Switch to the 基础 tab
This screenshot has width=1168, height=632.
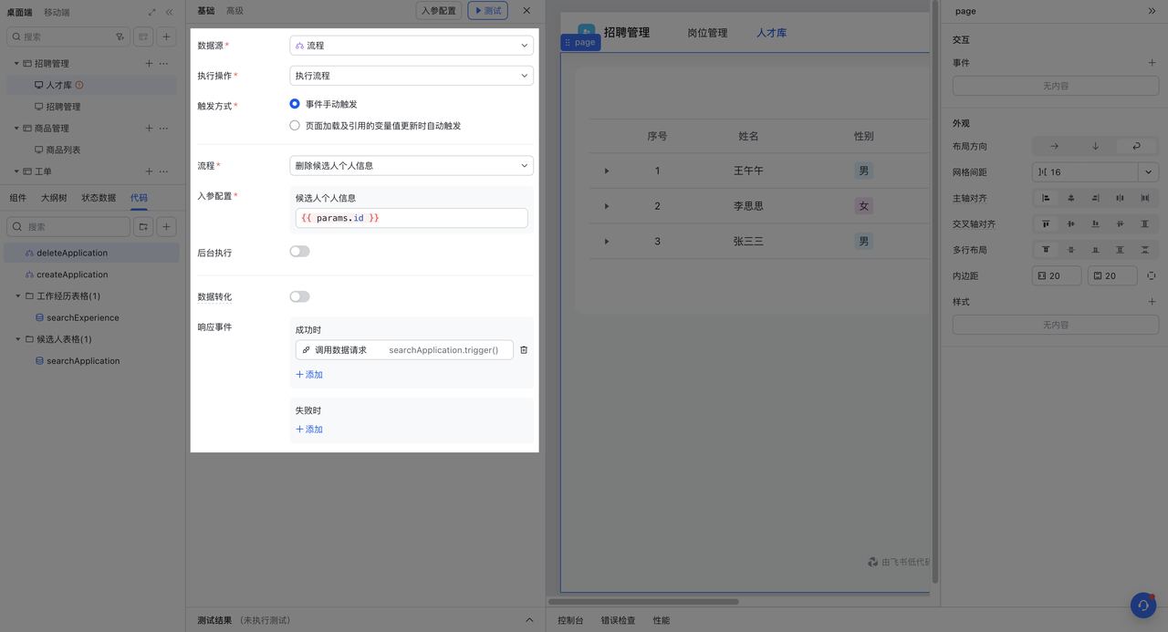206,11
